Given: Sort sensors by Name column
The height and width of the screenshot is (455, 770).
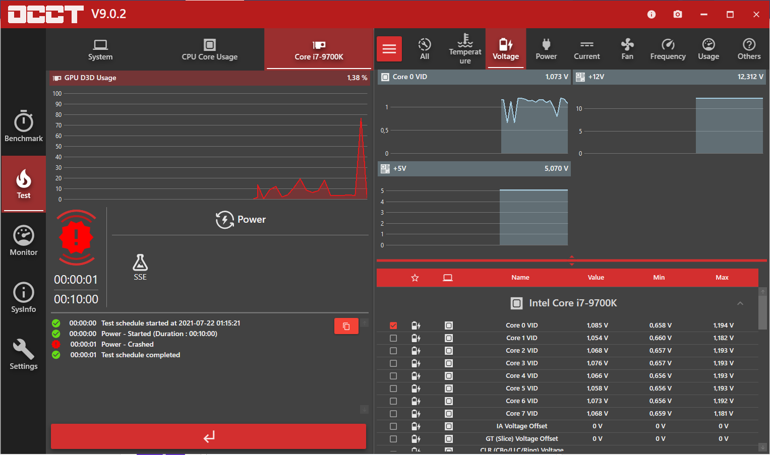Looking at the screenshot, I should pyautogui.click(x=520, y=278).
